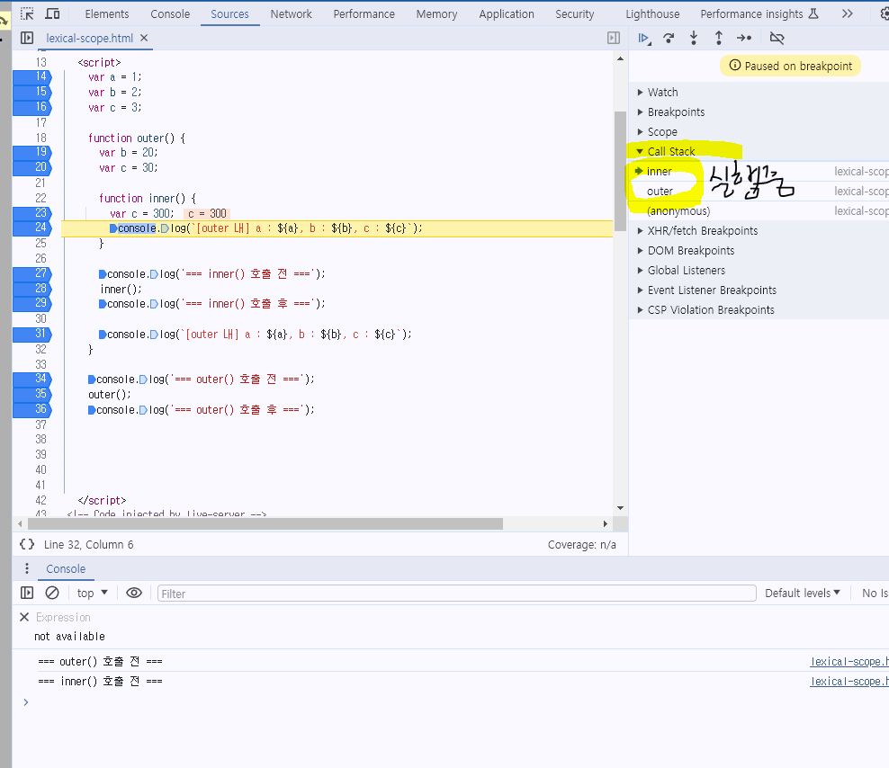889x768 pixels.
Task: Switch to the Console tab in top bar
Action: [170, 13]
